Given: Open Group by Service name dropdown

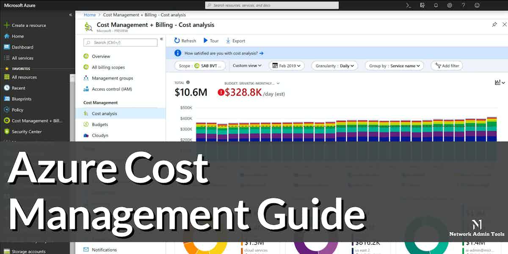Looking at the screenshot, I should pos(395,66).
